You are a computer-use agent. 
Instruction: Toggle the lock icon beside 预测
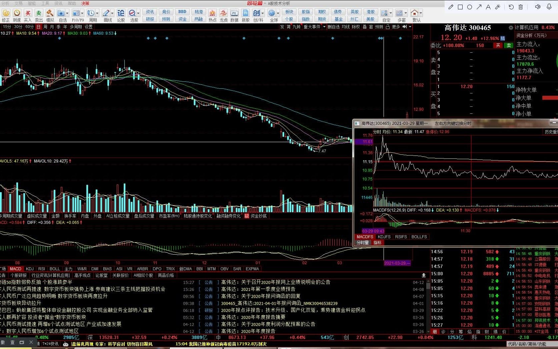click(388, 27)
